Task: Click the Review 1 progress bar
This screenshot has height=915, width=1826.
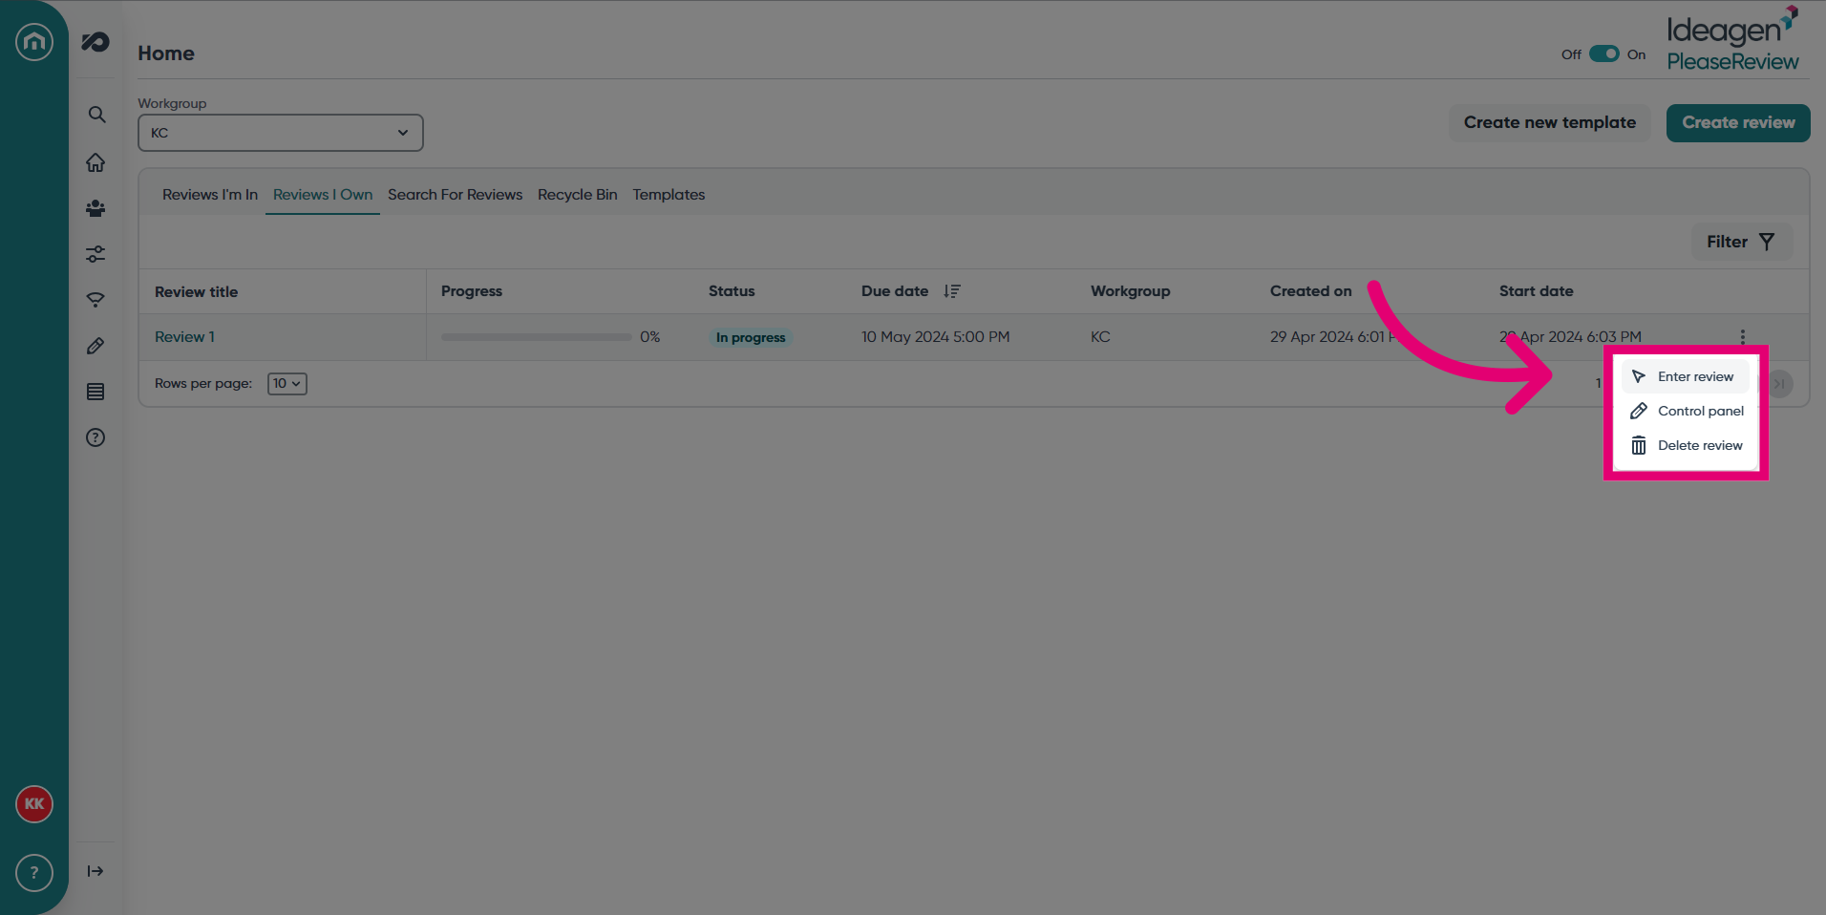Action: point(537,337)
